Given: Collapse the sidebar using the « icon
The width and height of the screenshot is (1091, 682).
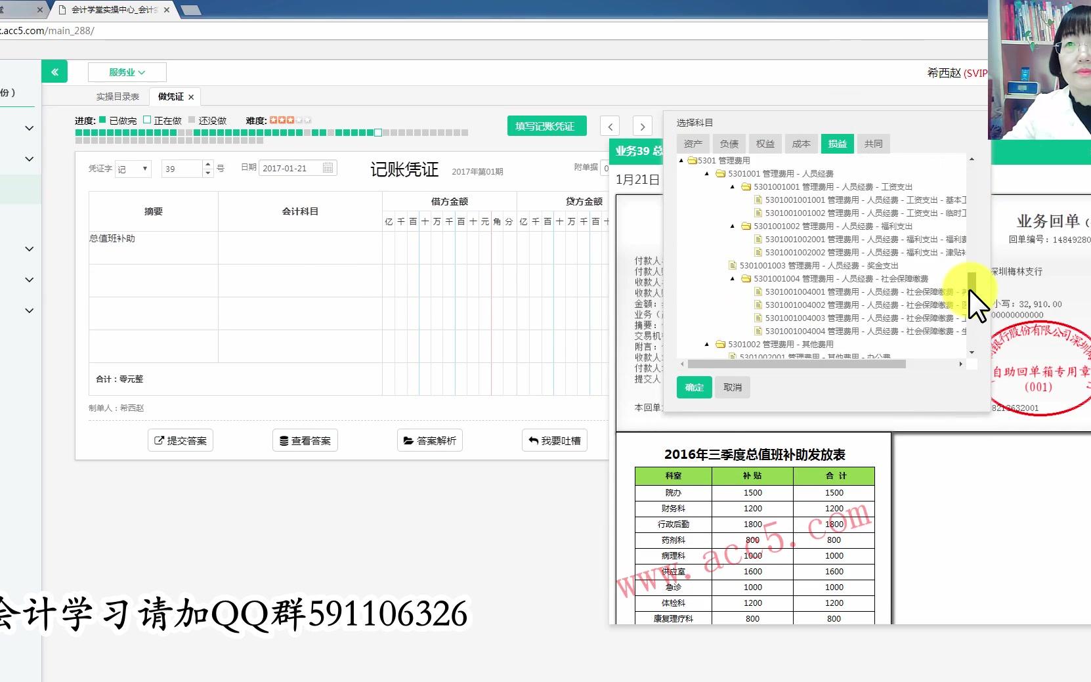Looking at the screenshot, I should pyautogui.click(x=55, y=72).
